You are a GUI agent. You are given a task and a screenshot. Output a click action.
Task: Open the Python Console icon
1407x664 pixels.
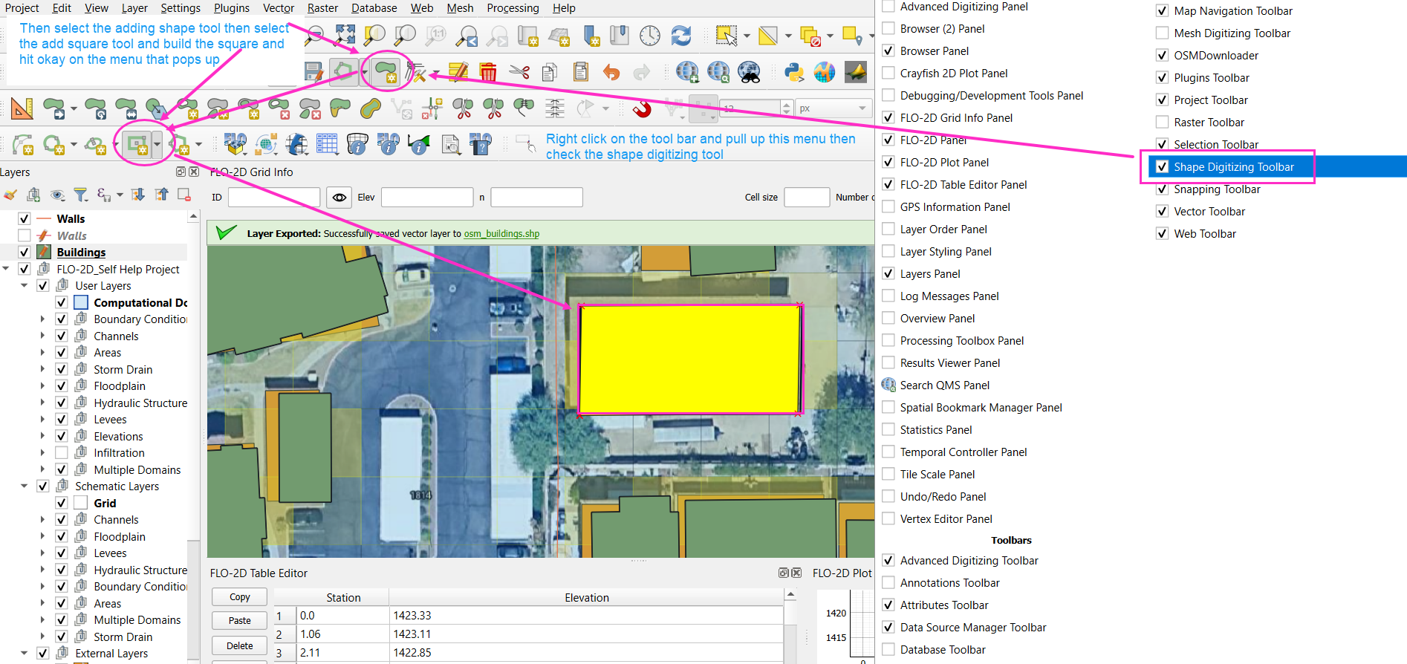(794, 72)
